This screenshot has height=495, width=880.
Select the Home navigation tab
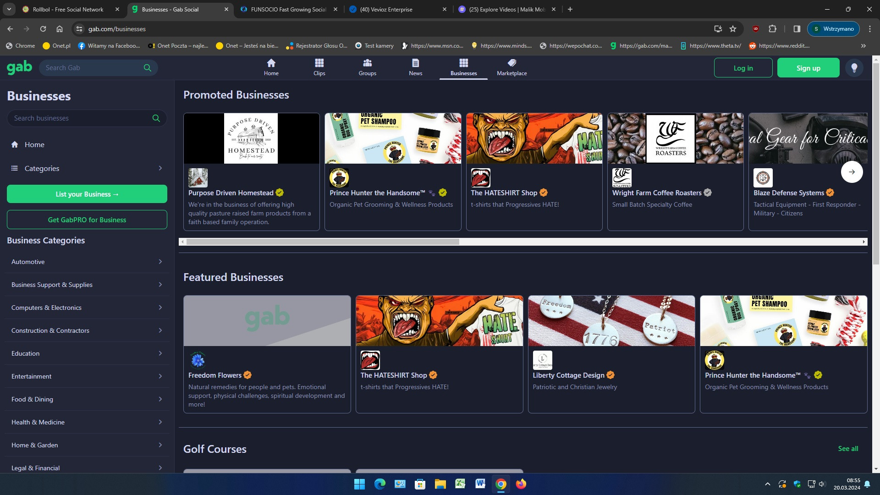pos(271,67)
